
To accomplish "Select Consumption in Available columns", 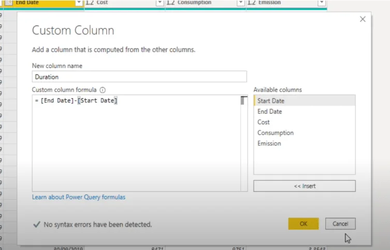I will [305, 133].
